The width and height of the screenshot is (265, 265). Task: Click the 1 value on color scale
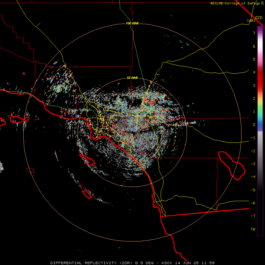point(254,112)
